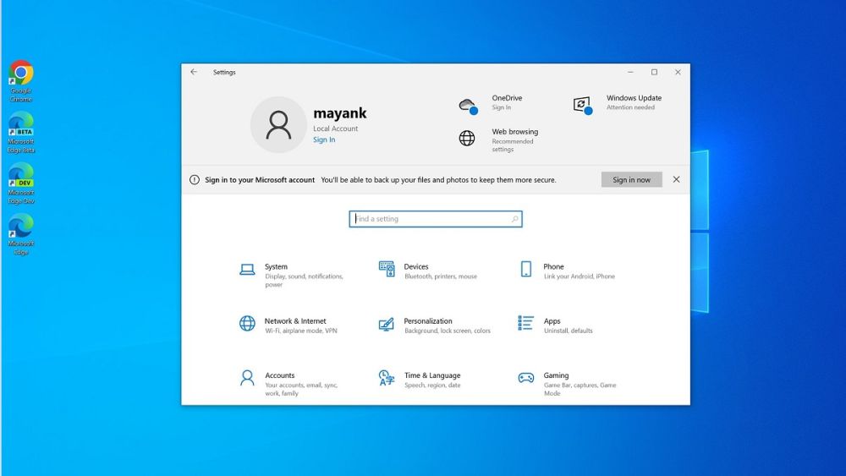Open Microsoft Edge desktop shortcut
Screen dimensions: 846x476
tap(21, 234)
